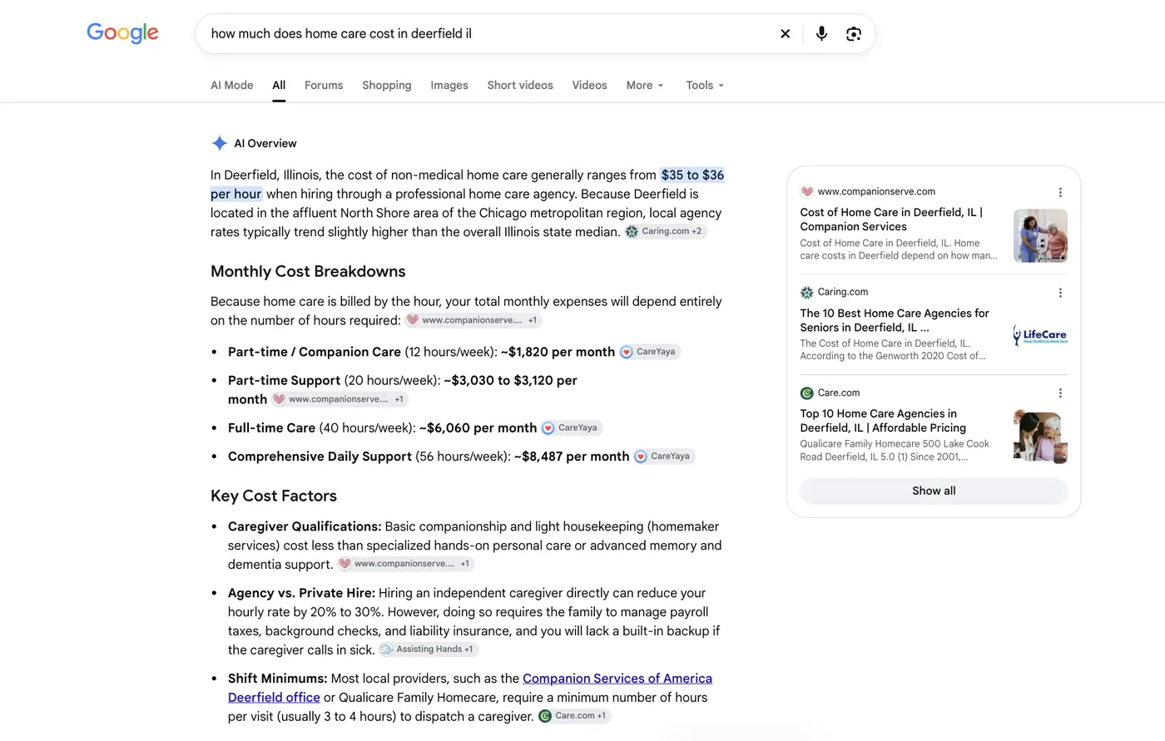Open companionserve chip under Monthly Cost Breakdowns intro
Screen dimensions: 1165x741
(x=473, y=320)
